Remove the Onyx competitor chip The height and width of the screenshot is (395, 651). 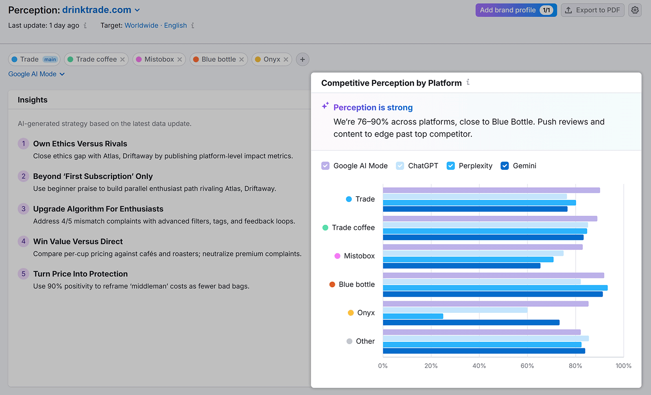click(286, 59)
